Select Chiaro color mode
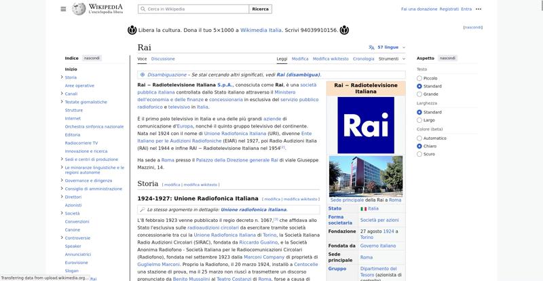The width and height of the screenshot is (543, 281). click(x=419, y=146)
